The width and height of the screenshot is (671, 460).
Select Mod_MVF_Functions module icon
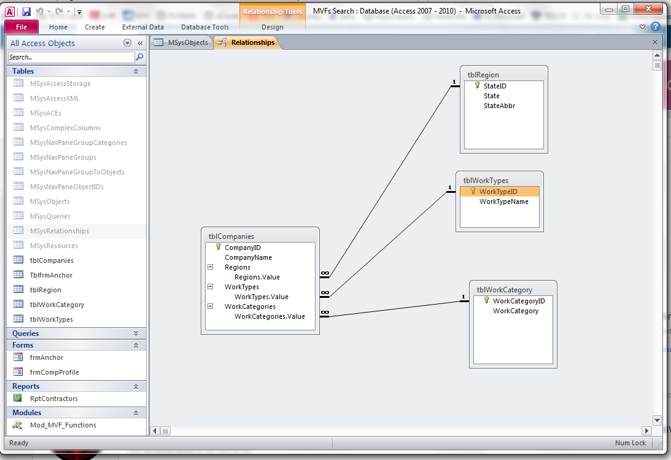[x=18, y=424]
